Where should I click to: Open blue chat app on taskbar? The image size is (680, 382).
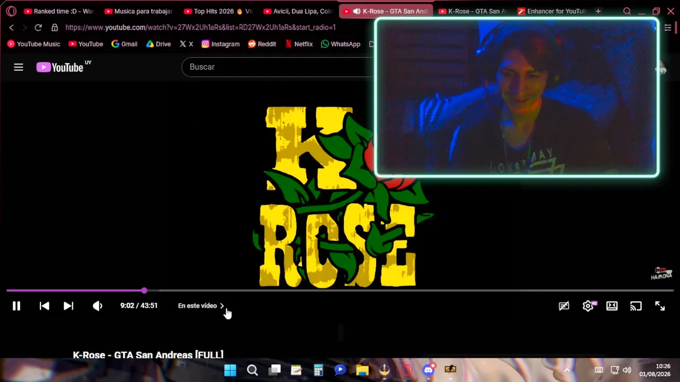tap(341, 370)
